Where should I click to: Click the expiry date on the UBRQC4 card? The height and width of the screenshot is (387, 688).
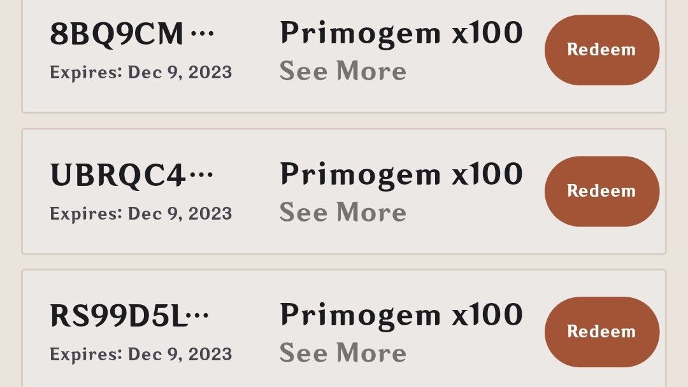pyautogui.click(x=141, y=213)
